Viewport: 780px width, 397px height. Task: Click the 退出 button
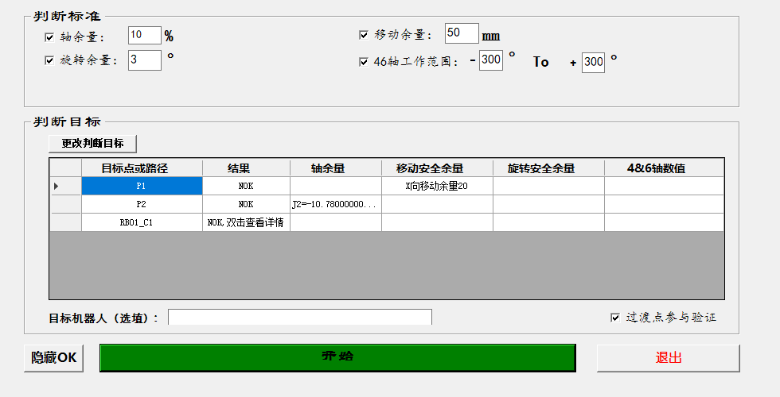668,358
